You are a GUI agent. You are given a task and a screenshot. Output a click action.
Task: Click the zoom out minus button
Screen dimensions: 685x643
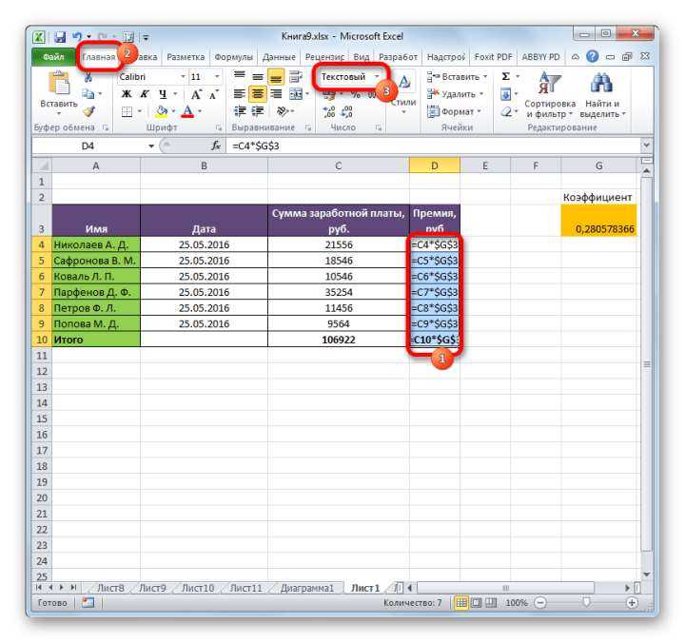(x=540, y=603)
